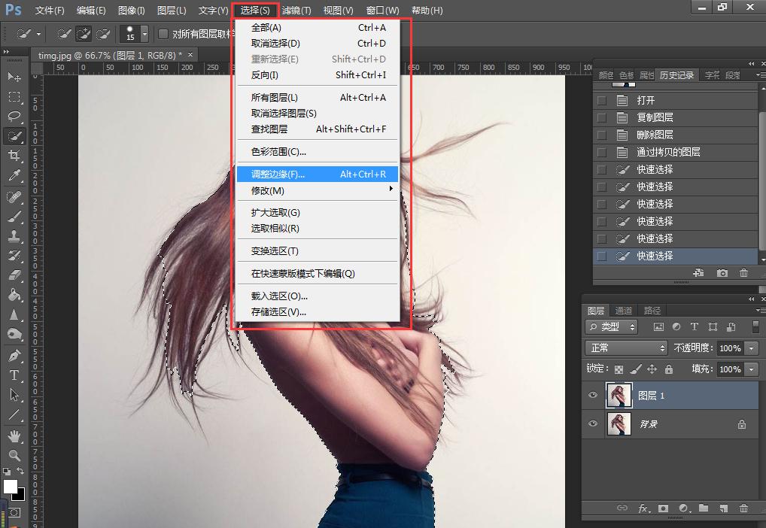Screen dimensions: 766x528
Task: Select the Crop tool
Action: click(x=14, y=156)
